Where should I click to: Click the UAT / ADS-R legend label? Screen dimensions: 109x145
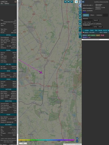pos(91,35)
